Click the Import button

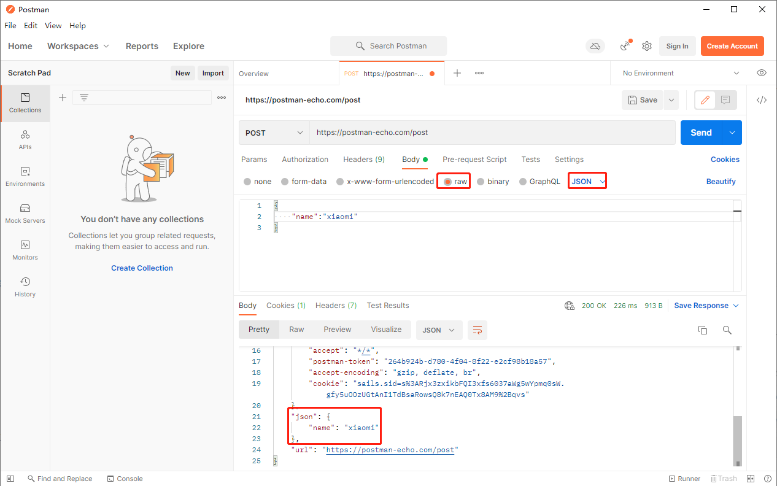213,73
